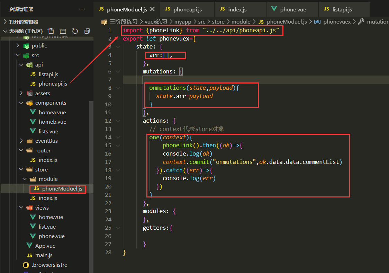This screenshot has height=273, width=389.
Task: Click the phonevuex symbol breadcrumb
Action: coord(337,22)
